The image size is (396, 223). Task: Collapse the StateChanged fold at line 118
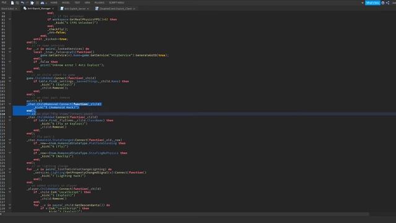(x=10, y=140)
